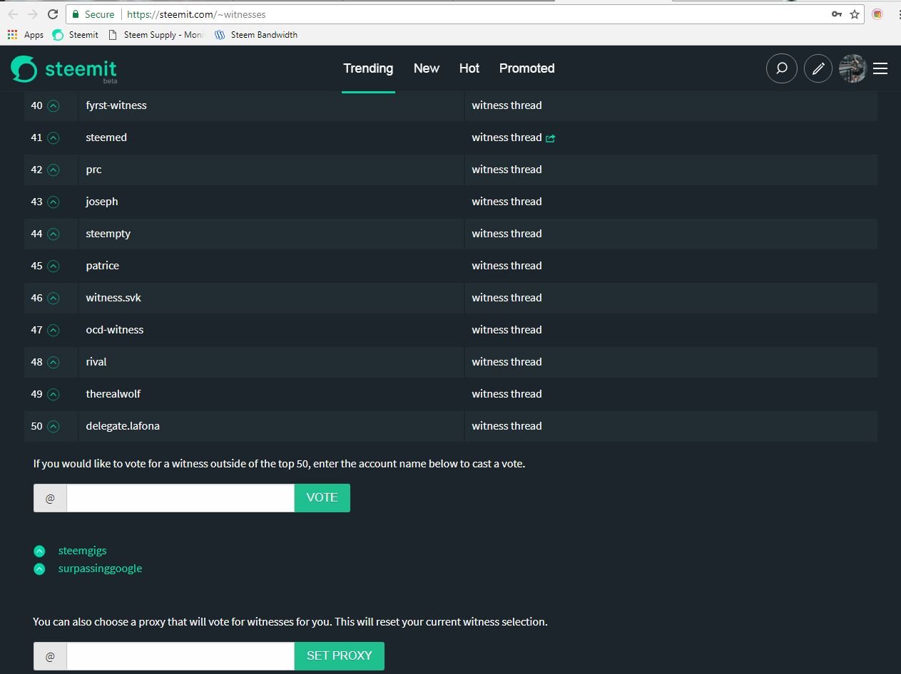The width and height of the screenshot is (901, 674).
Task: Click the Chrome address bar URL
Action: coord(196,14)
